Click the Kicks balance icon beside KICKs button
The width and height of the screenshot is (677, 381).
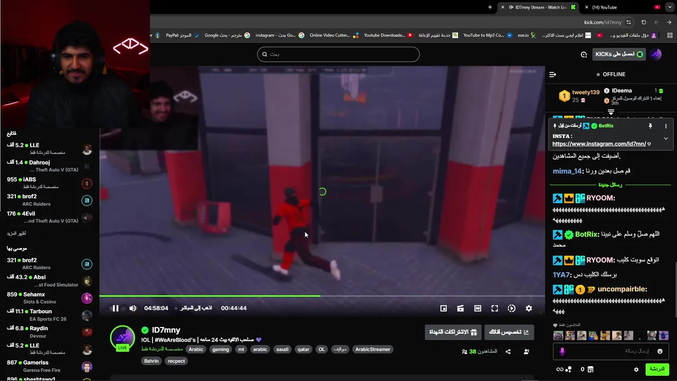(583, 54)
